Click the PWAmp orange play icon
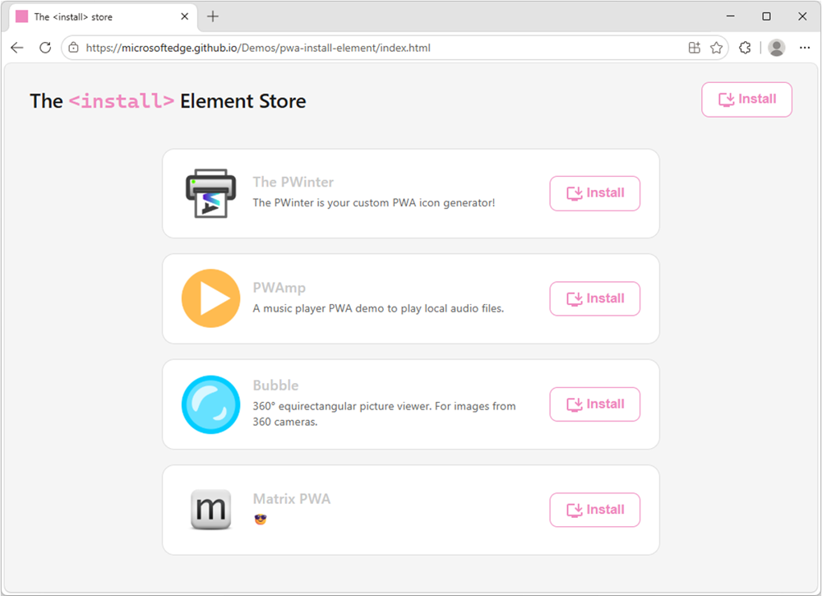822x596 pixels. point(210,298)
